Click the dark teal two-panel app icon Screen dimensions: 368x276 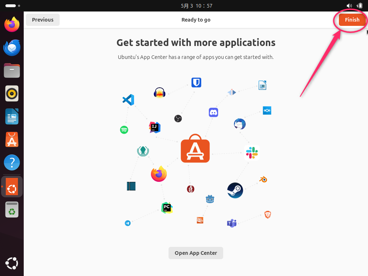coord(131,186)
